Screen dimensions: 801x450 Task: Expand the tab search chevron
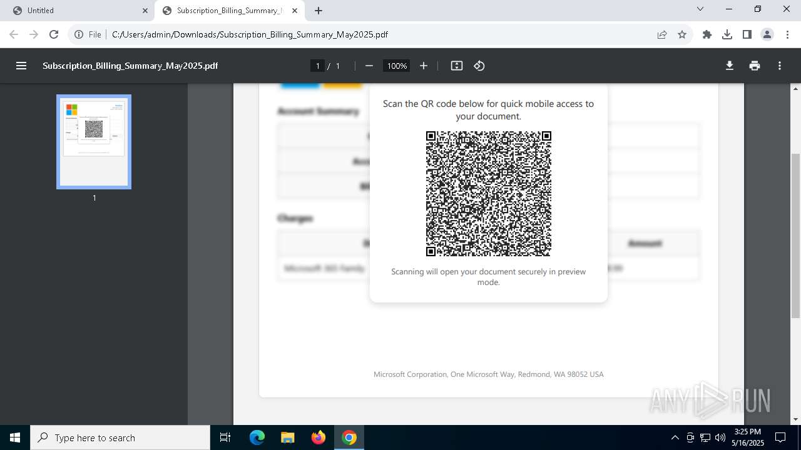pyautogui.click(x=700, y=9)
